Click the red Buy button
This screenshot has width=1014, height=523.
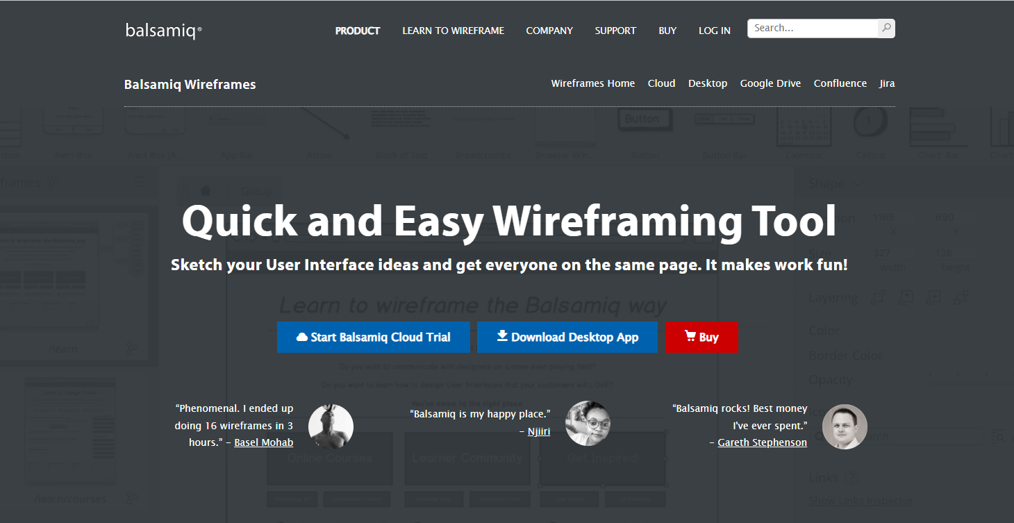tap(701, 337)
